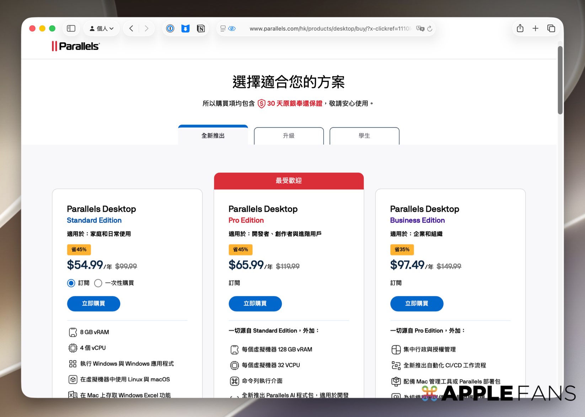The image size is (585, 417).
Task: Reload the Parallels page
Action: coord(430,28)
